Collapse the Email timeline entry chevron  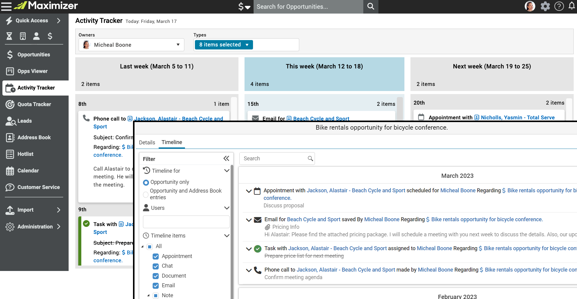click(x=249, y=220)
